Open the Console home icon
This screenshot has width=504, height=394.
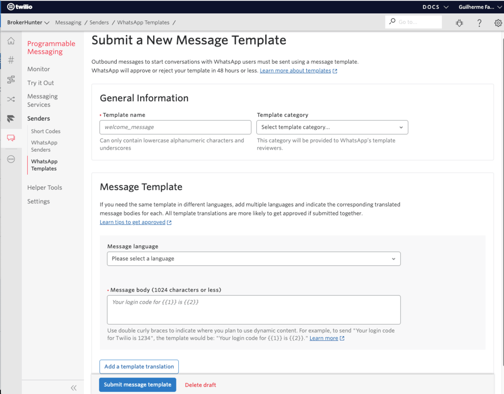pyautogui.click(x=11, y=41)
